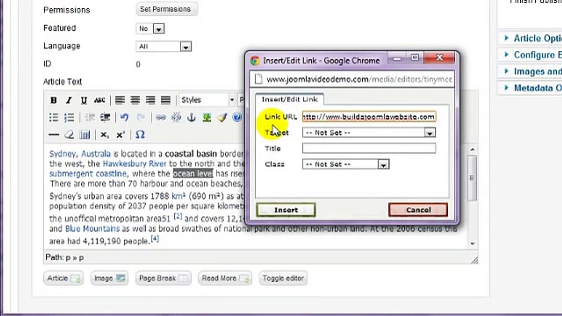Image resolution: width=562 pixels, height=316 pixels.
Task: Insert a horizontal rule line
Action: pos(54,135)
